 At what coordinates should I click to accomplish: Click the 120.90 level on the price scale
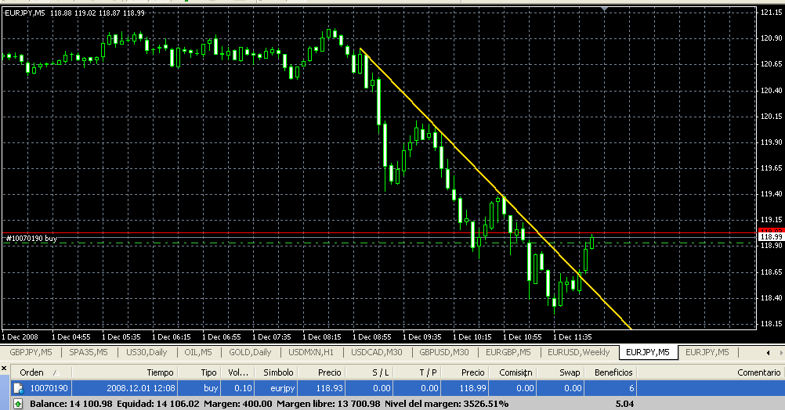pyautogui.click(x=771, y=38)
